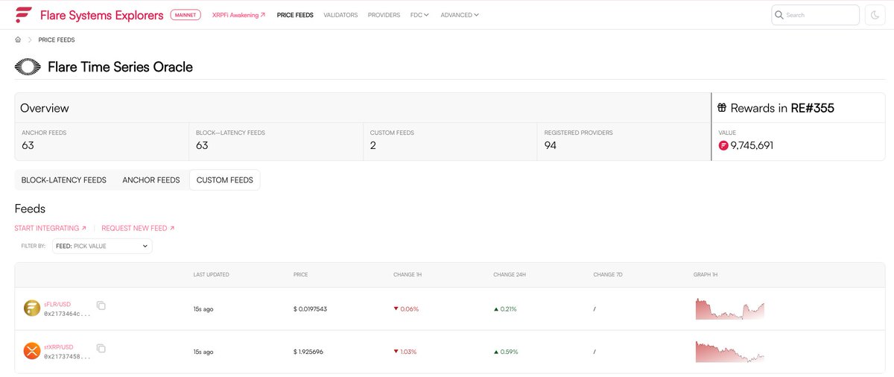Click the rewards value 9,745,691
Image resolution: width=894 pixels, height=377 pixels.
coord(752,145)
